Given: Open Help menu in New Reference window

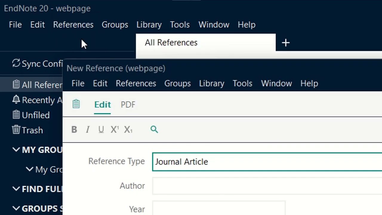Looking at the screenshot, I should pos(309,83).
